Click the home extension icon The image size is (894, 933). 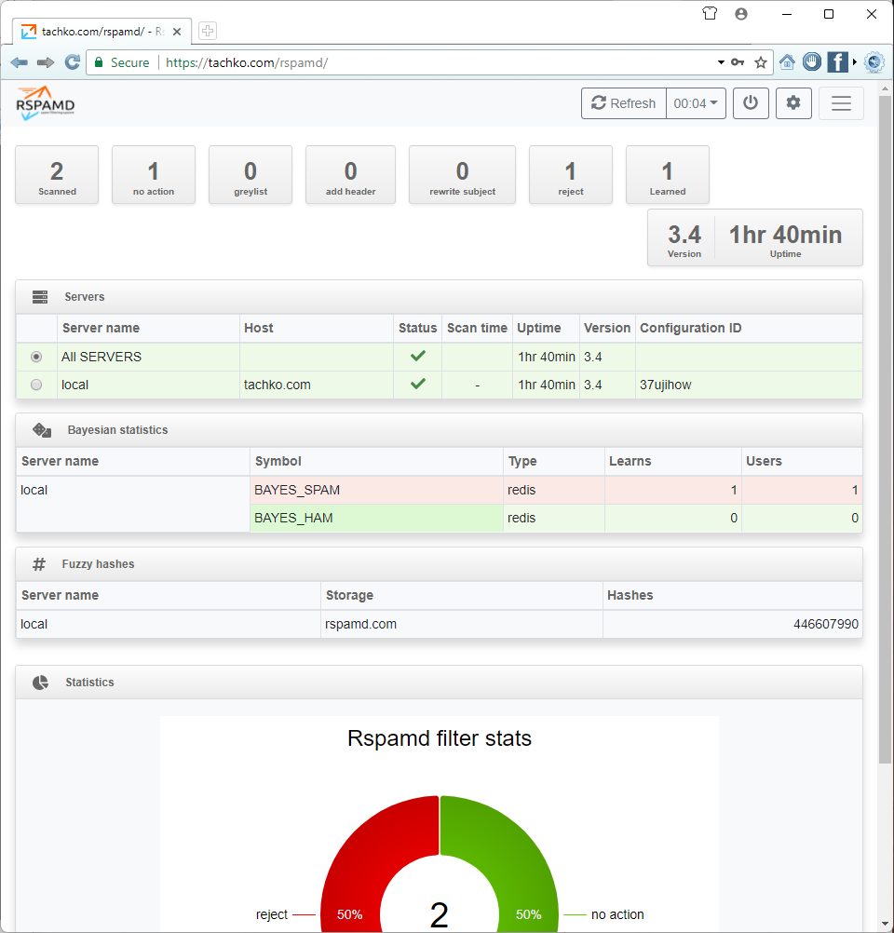[787, 61]
